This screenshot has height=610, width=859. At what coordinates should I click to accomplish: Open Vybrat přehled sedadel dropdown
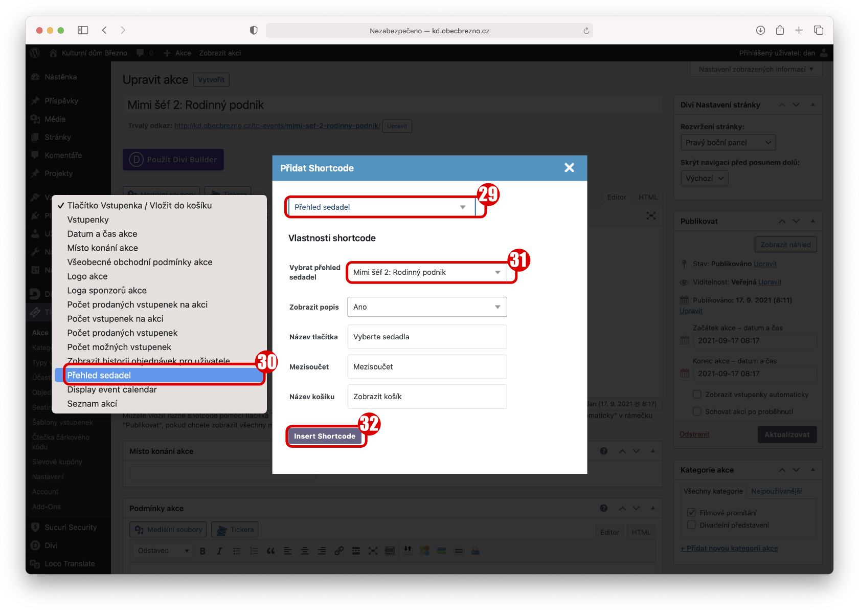[427, 272]
